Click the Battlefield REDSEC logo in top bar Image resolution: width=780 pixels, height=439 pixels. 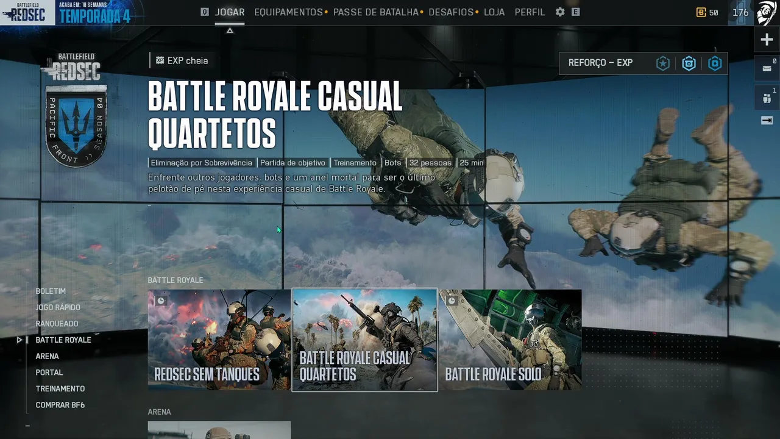(x=27, y=12)
